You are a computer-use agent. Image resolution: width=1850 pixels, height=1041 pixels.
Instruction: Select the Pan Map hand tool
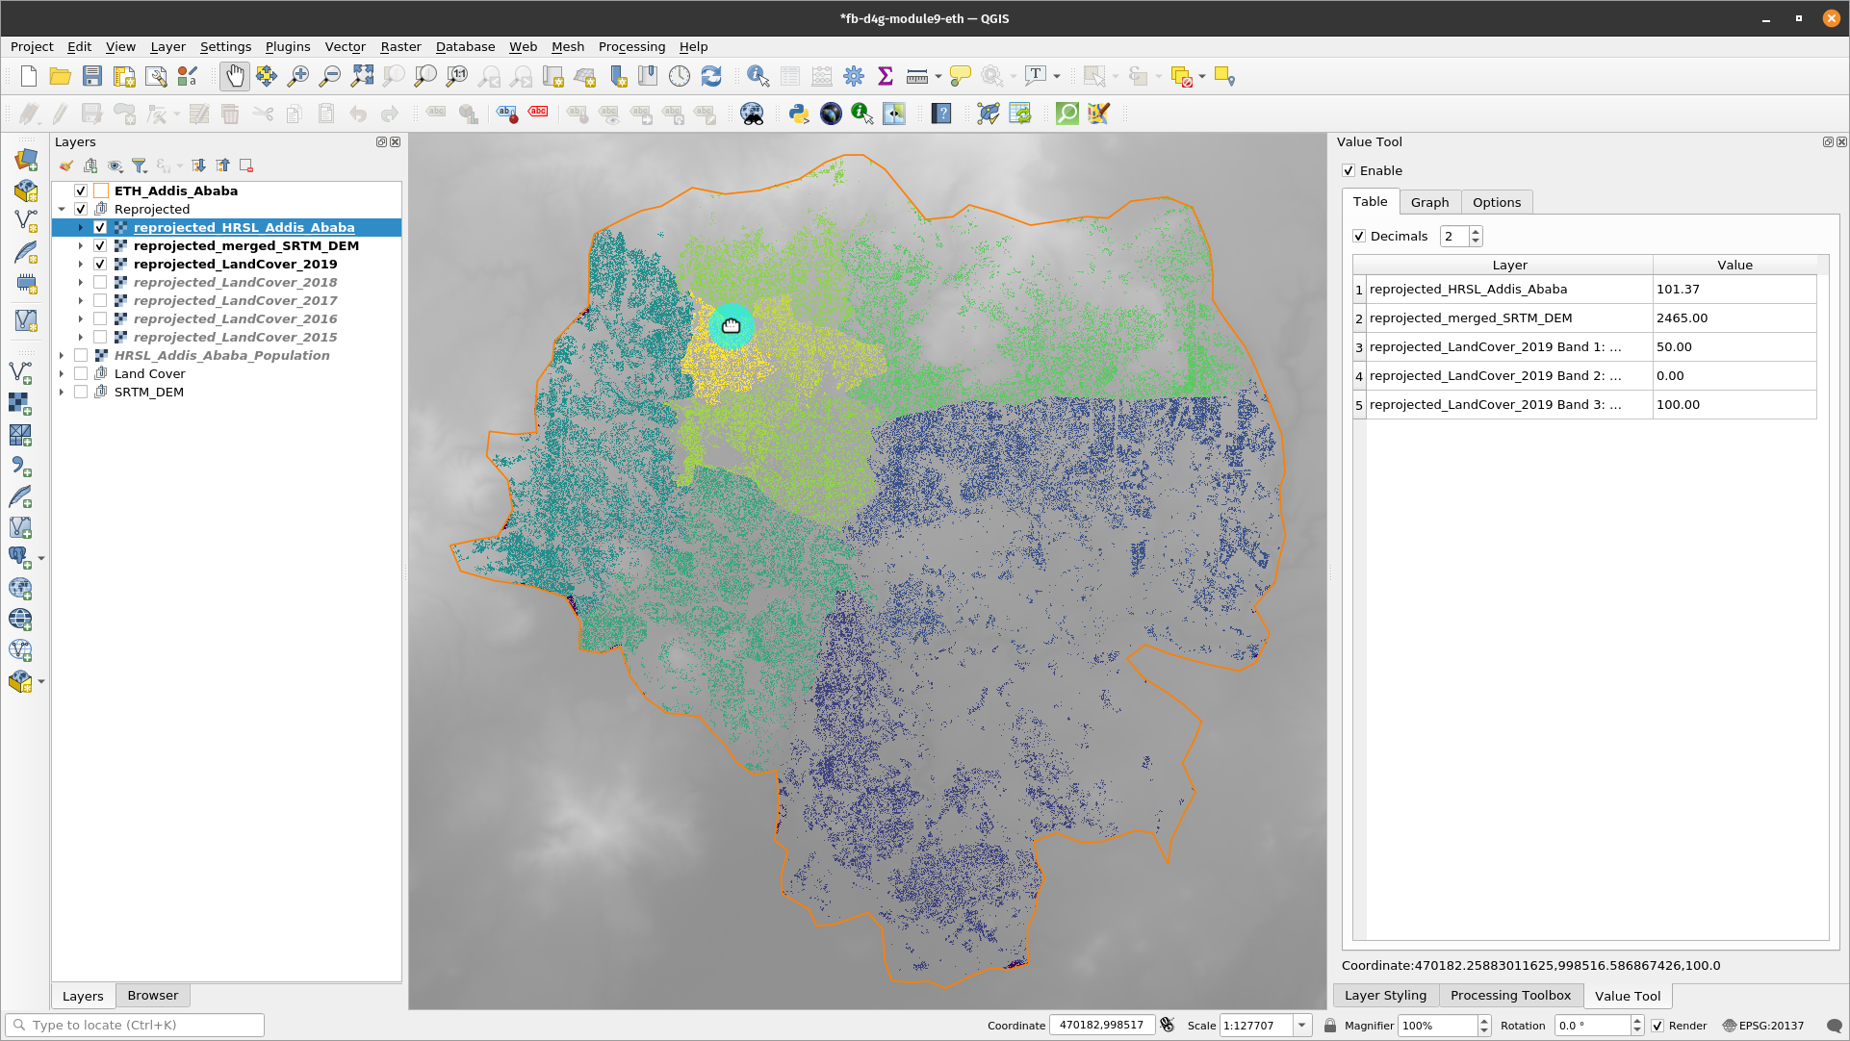[x=234, y=77]
